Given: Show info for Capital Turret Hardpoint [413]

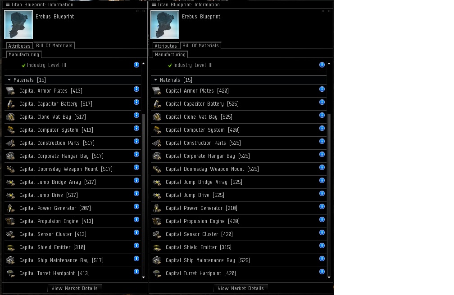Looking at the screenshot, I should [x=136, y=272].
